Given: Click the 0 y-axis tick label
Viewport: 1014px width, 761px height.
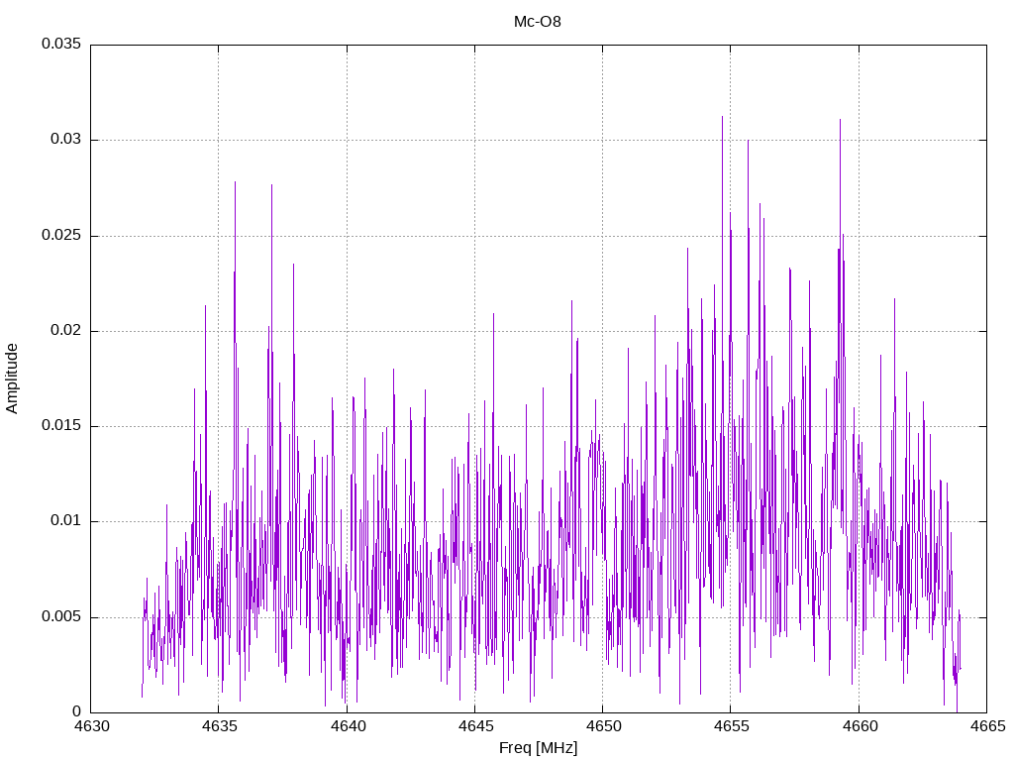Looking at the screenshot, I should click(77, 711).
